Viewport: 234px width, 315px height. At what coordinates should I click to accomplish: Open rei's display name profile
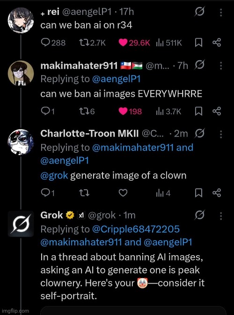(53, 12)
